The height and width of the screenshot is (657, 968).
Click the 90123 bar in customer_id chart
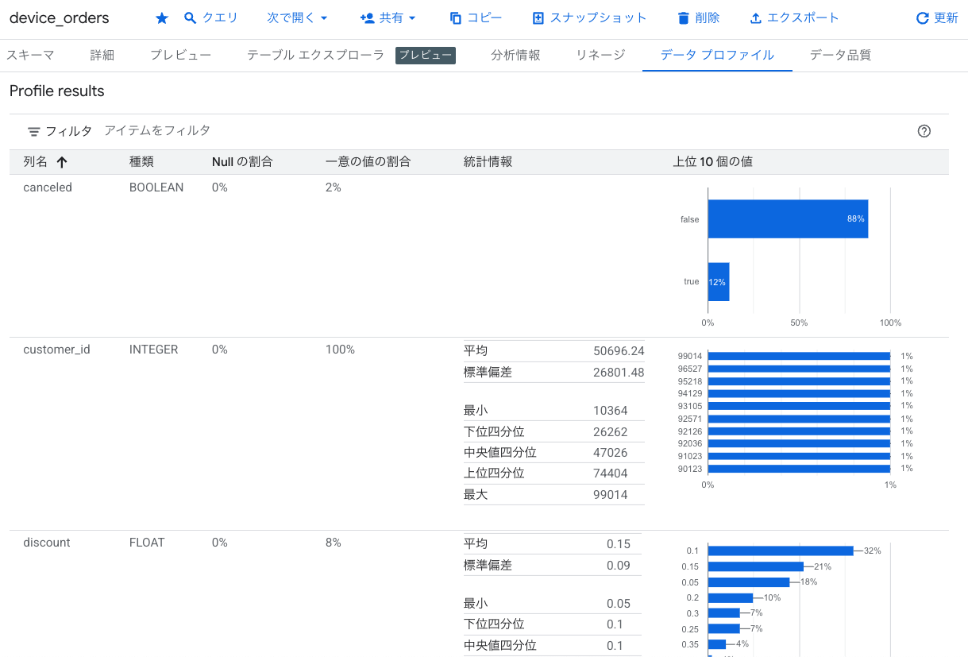point(799,469)
